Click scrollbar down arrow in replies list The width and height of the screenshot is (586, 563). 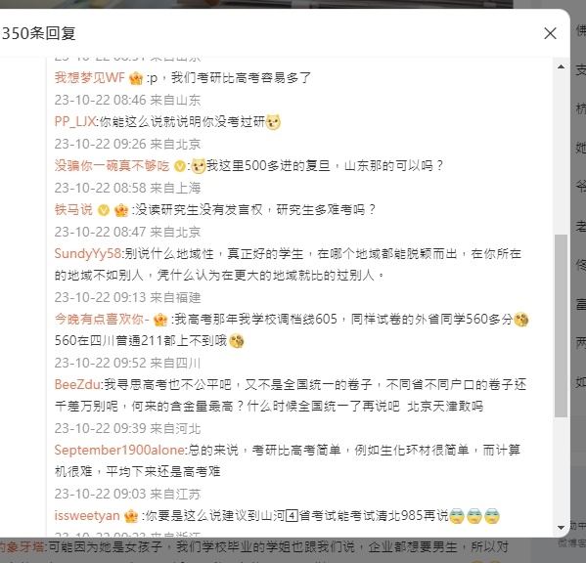tap(561, 527)
